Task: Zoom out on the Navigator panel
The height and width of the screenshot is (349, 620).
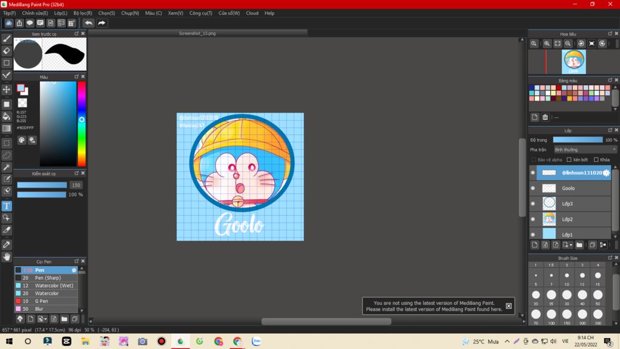Action: 568,44
